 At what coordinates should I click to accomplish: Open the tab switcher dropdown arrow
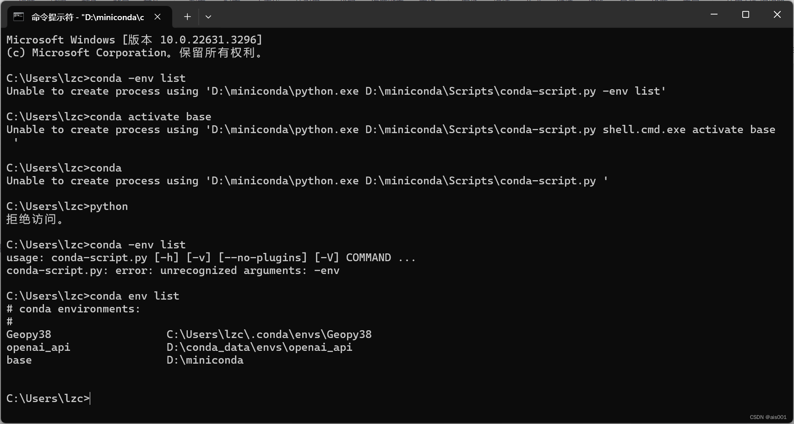(x=208, y=17)
